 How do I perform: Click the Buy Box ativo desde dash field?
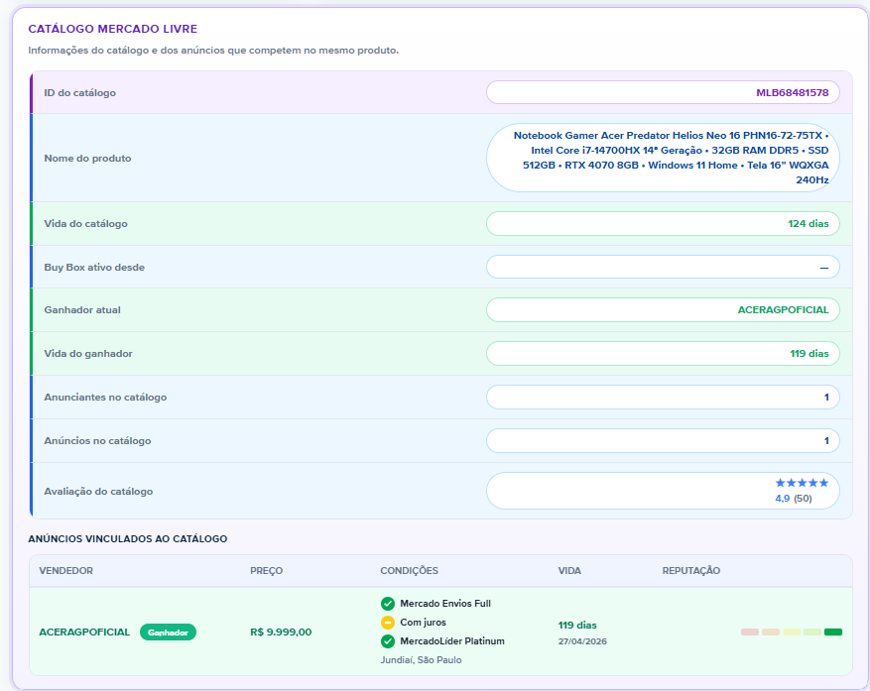(663, 268)
